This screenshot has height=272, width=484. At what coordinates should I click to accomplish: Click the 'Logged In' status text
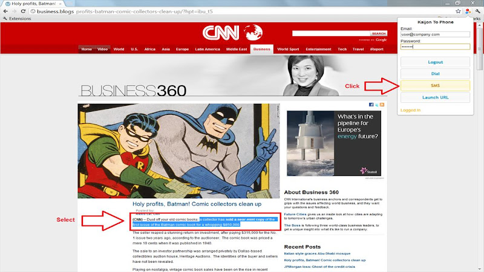click(x=411, y=110)
